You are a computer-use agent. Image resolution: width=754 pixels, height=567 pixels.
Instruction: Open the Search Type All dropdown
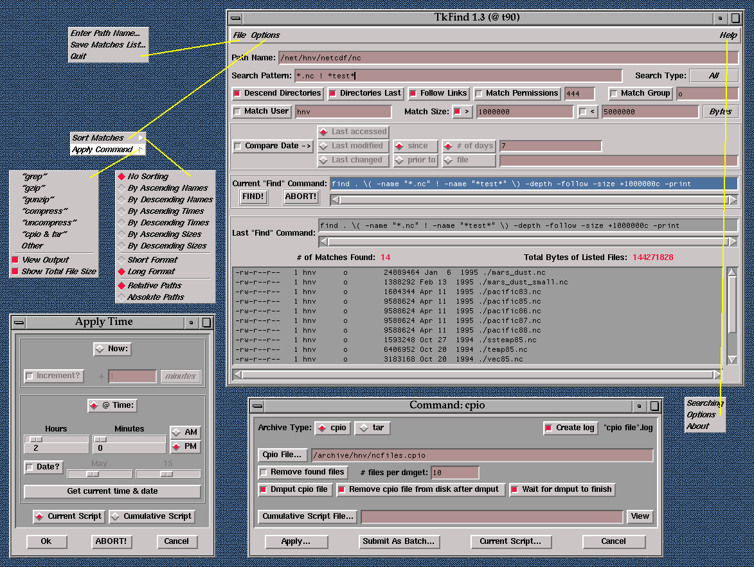(x=714, y=76)
